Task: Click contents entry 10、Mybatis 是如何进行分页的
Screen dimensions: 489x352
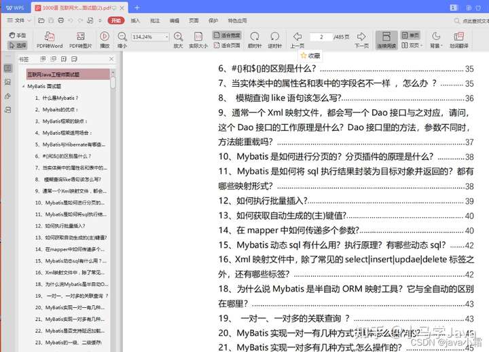Action: point(346,157)
